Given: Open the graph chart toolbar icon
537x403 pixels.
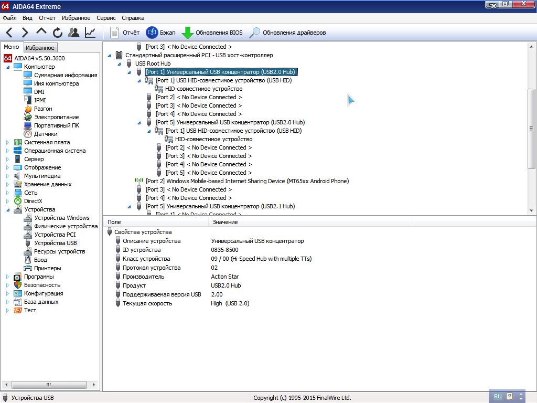Looking at the screenshot, I should point(90,33).
